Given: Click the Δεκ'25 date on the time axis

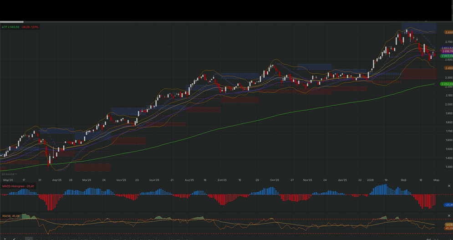Looking at the screenshot, I should [x=342, y=180].
